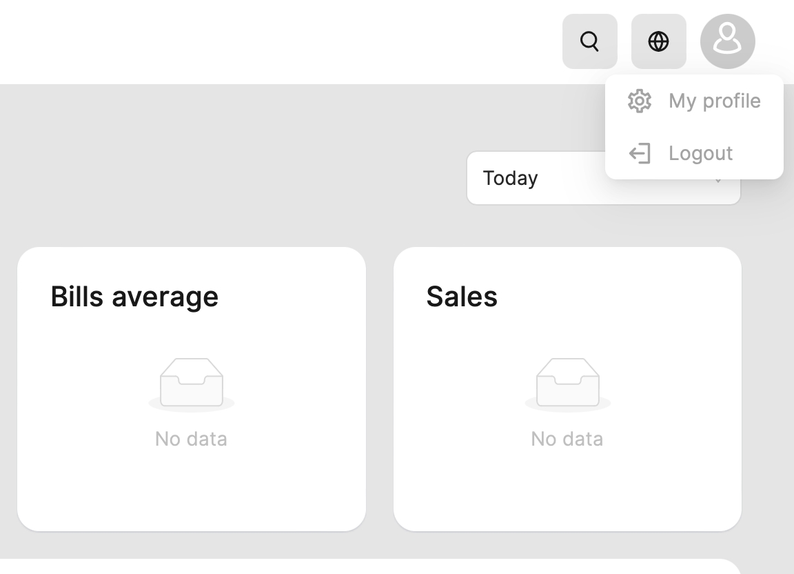Select the My profile menu entry

[694, 101]
